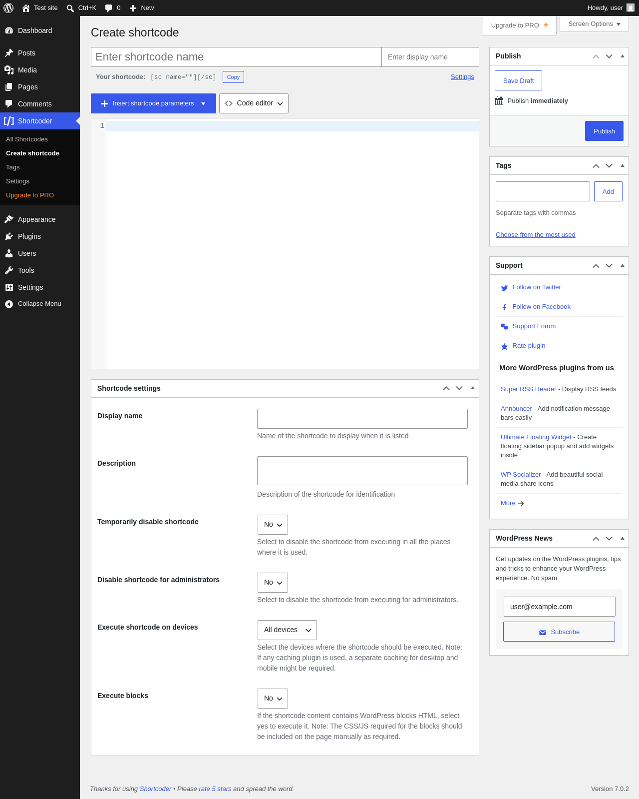Follow on Twitter link
639x799 pixels.
tap(536, 287)
